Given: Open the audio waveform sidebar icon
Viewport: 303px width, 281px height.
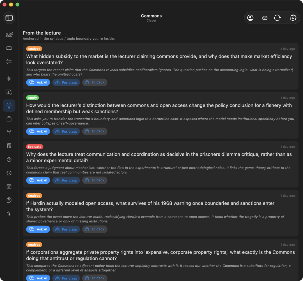Looking at the screenshot, I should 9,79.
